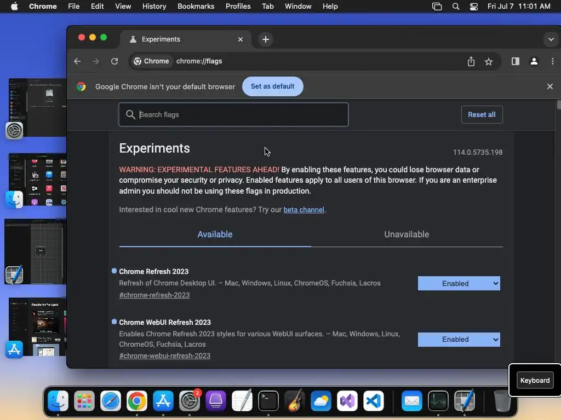Click Set as default button

(x=273, y=86)
